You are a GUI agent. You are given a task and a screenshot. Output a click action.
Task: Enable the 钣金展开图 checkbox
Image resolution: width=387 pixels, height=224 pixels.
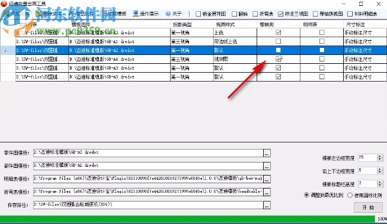click(x=198, y=14)
